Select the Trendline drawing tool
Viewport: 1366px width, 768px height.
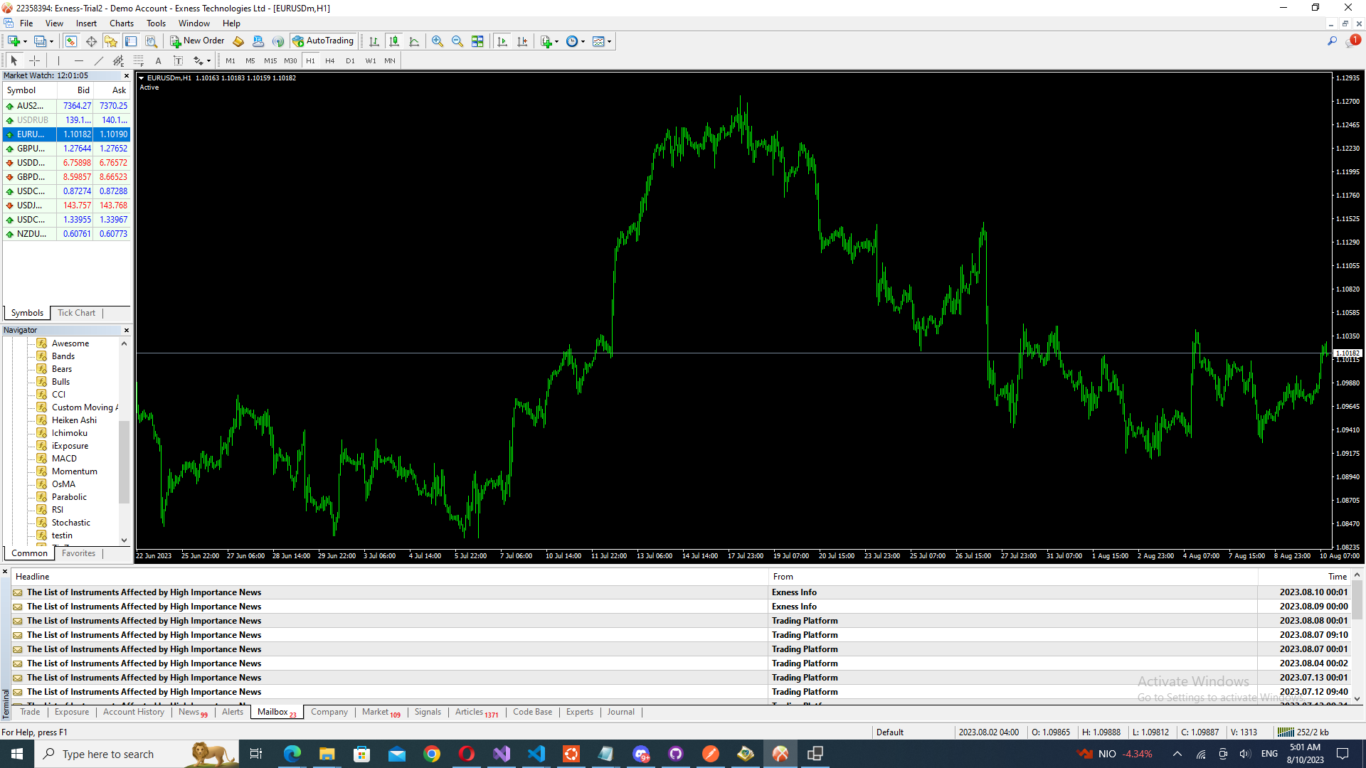pos(99,60)
